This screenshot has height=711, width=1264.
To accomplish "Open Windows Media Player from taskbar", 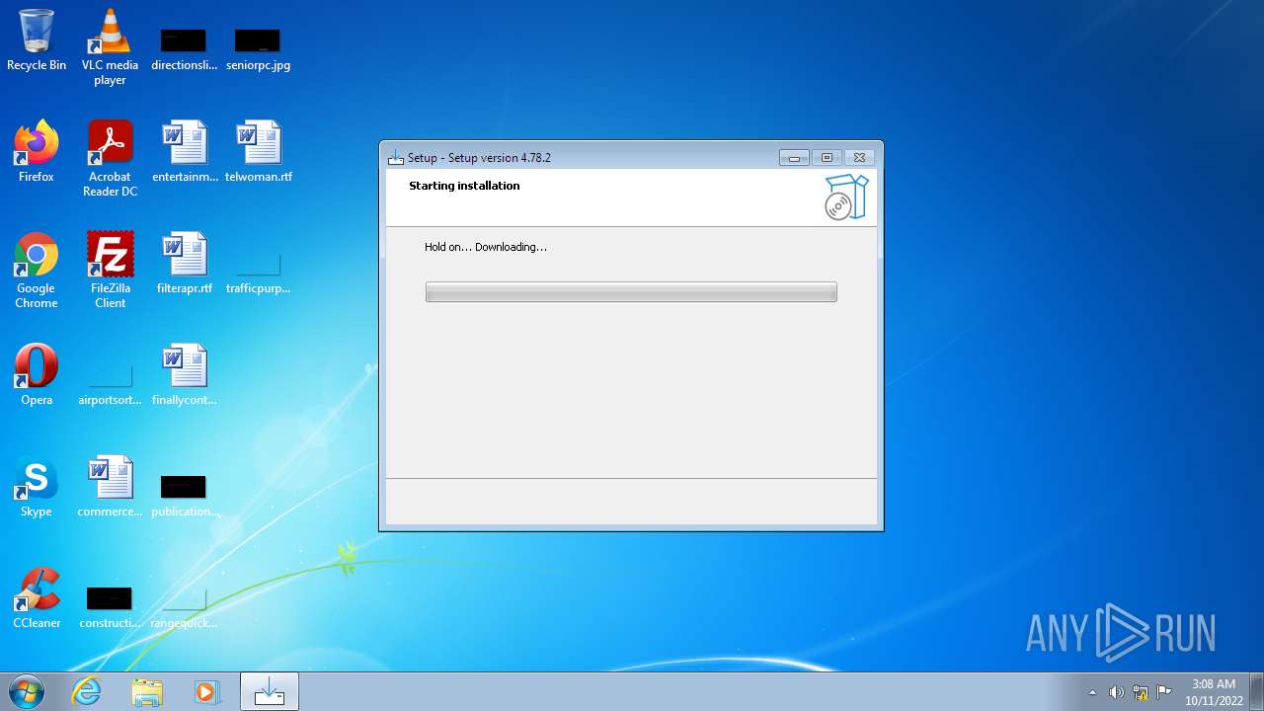I will [207, 691].
